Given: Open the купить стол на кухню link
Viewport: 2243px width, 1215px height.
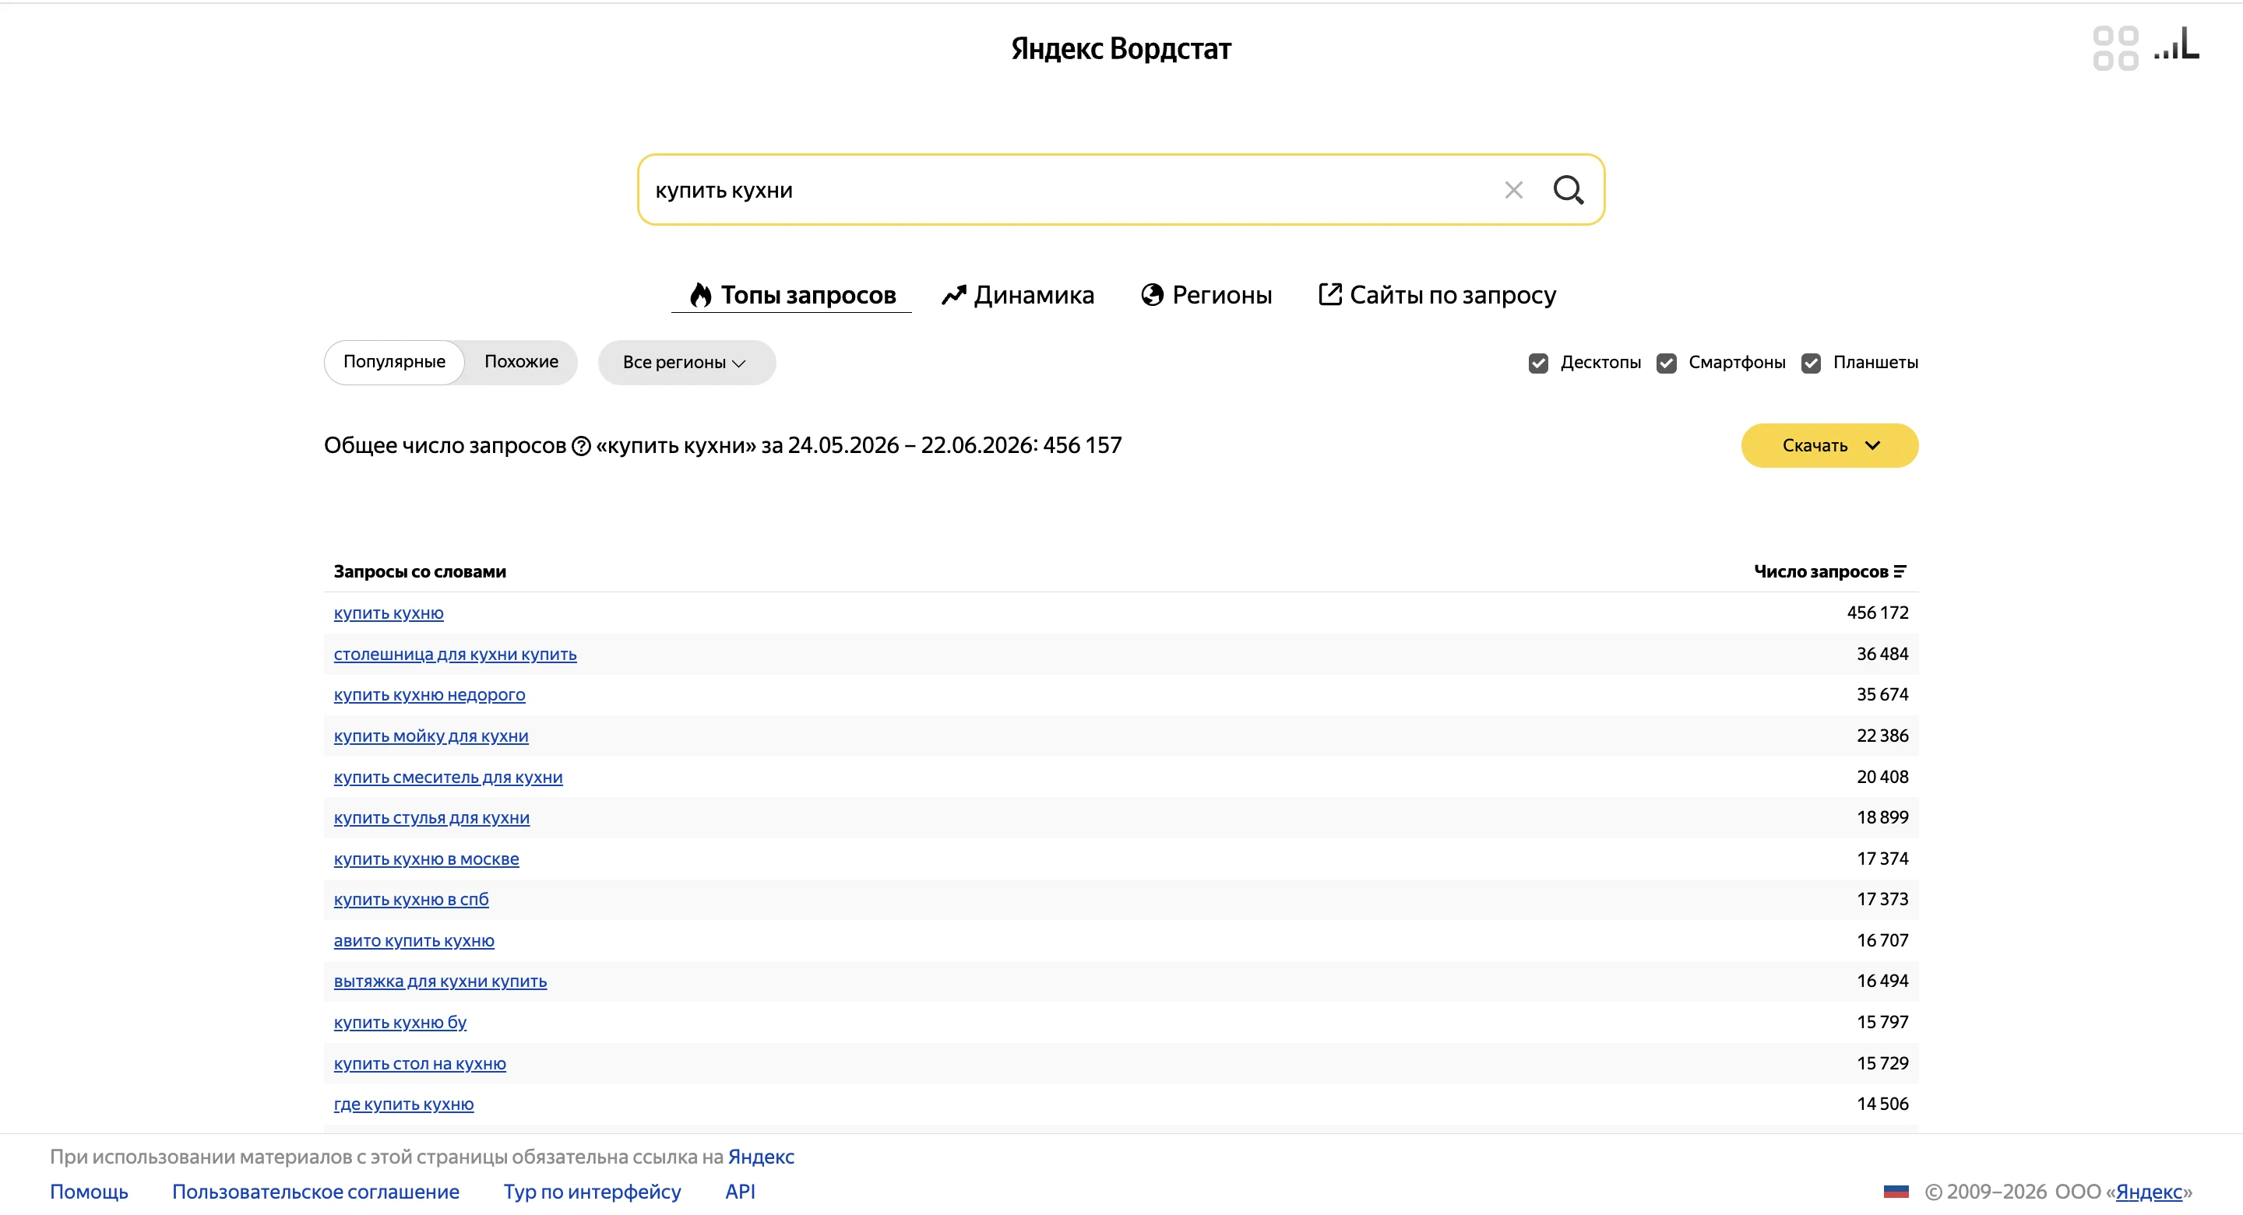Looking at the screenshot, I should click(x=420, y=1063).
